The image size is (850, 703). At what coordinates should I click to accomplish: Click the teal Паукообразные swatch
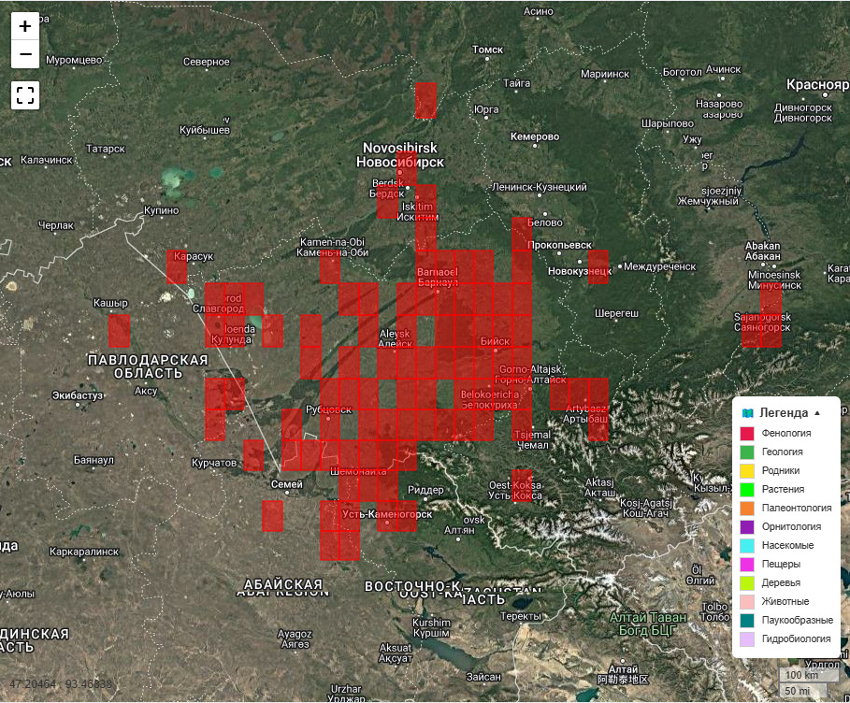(x=747, y=621)
